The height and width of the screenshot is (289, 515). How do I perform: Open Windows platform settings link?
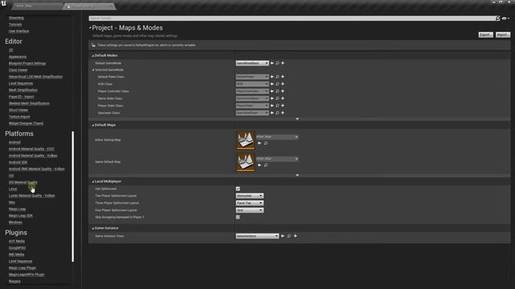15,222
